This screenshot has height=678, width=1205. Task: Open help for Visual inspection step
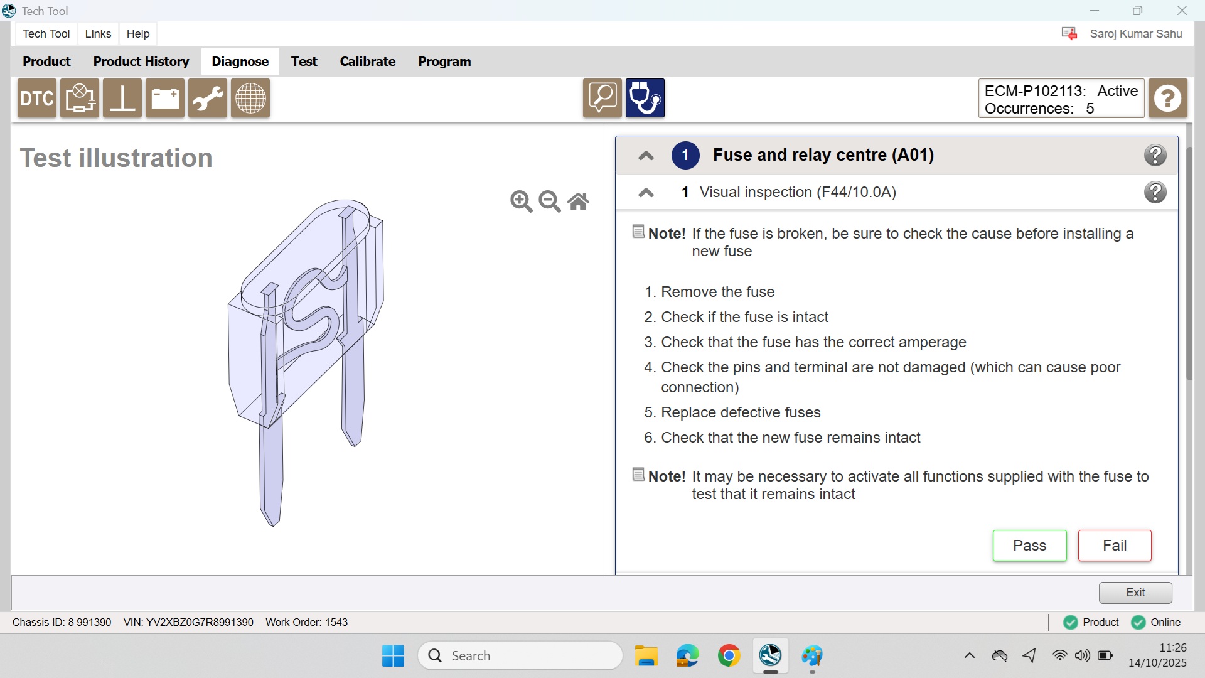pyautogui.click(x=1155, y=192)
